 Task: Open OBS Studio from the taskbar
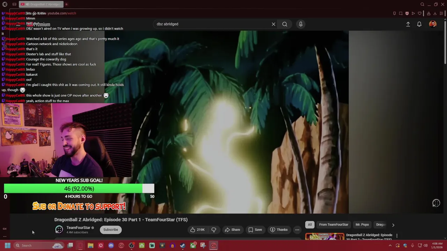coord(131,245)
